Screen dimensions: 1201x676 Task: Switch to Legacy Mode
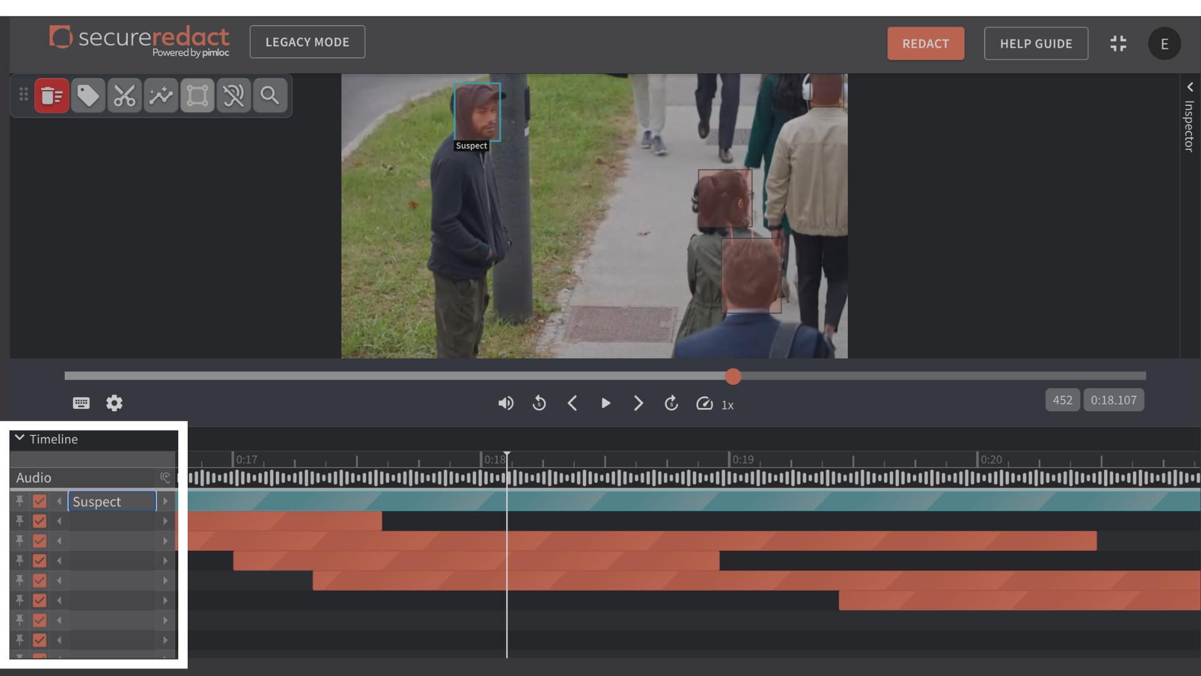click(307, 42)
